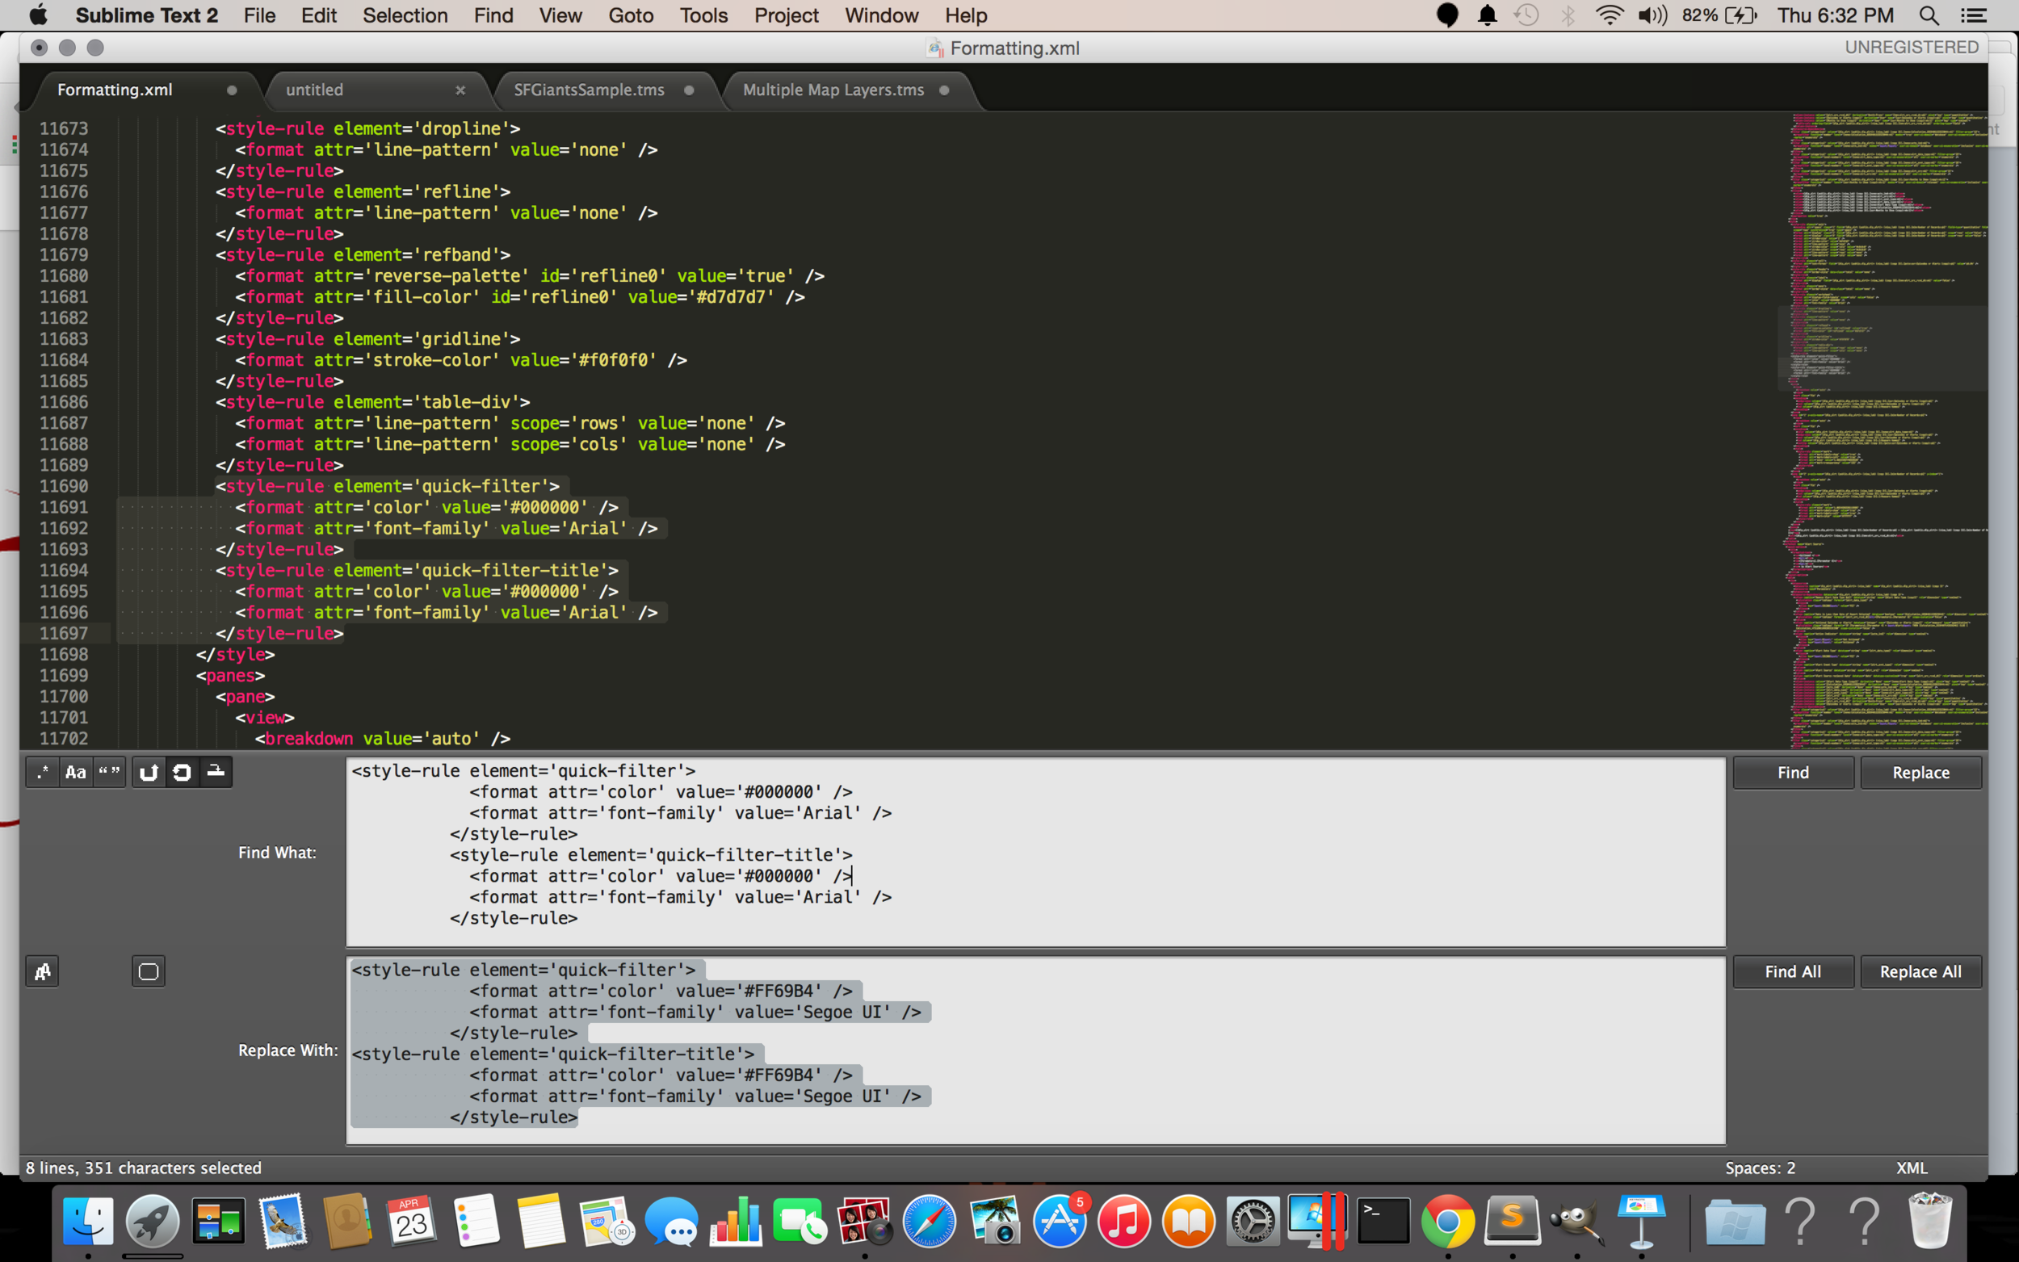
Task: Open the Apple menu
Action: pyautogui.click(x=39, y=15)
